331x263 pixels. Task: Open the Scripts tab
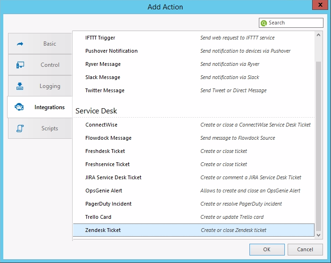40,128
